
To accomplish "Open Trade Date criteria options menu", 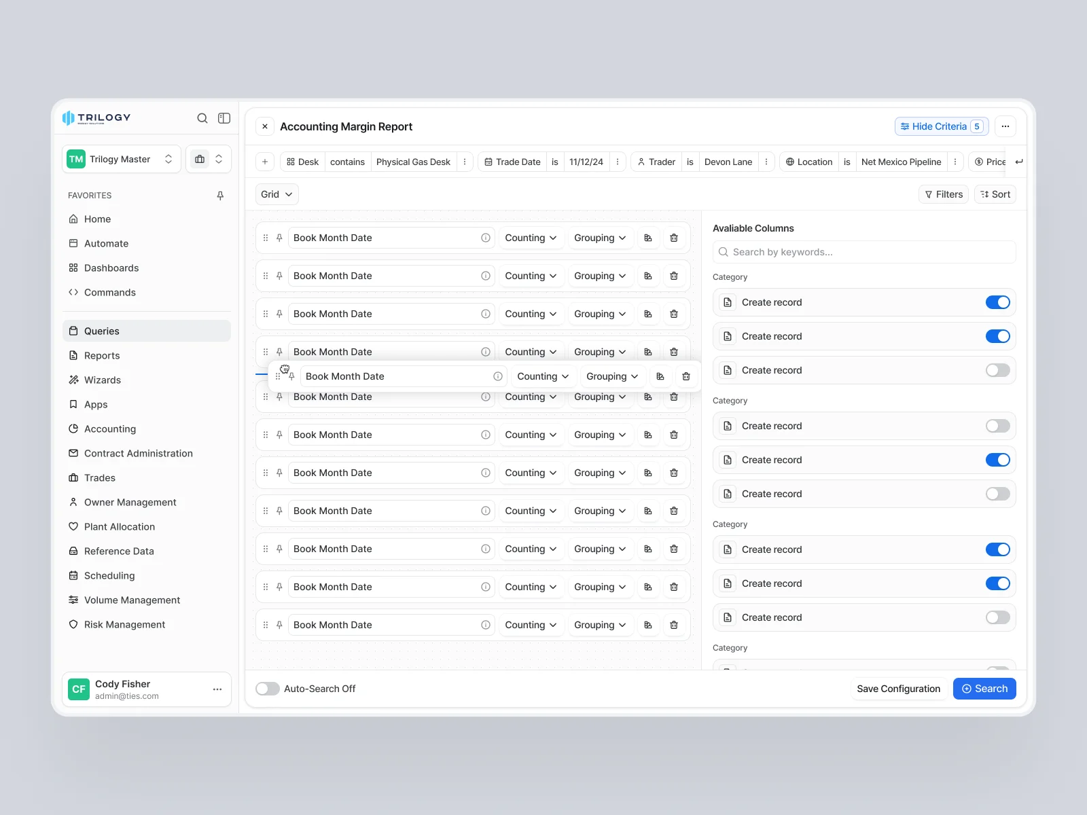I will pos(618,162).
